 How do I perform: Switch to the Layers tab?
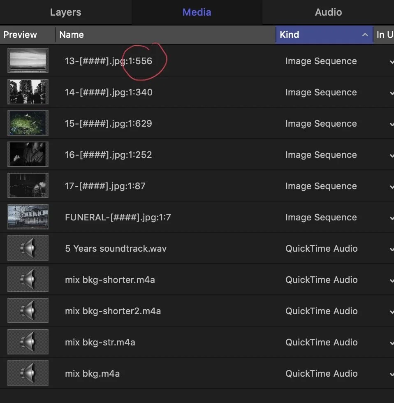point(65,12)
